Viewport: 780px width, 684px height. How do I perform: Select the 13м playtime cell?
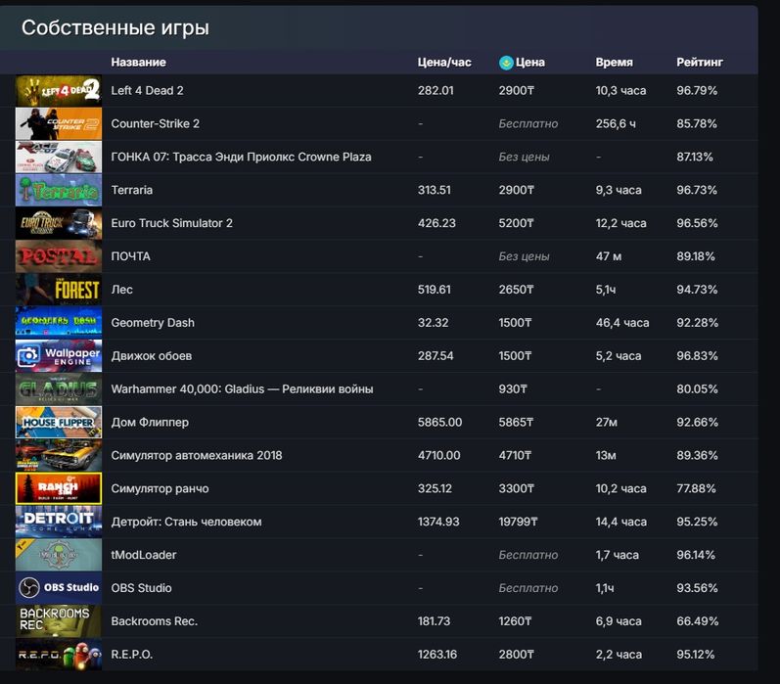606,455
